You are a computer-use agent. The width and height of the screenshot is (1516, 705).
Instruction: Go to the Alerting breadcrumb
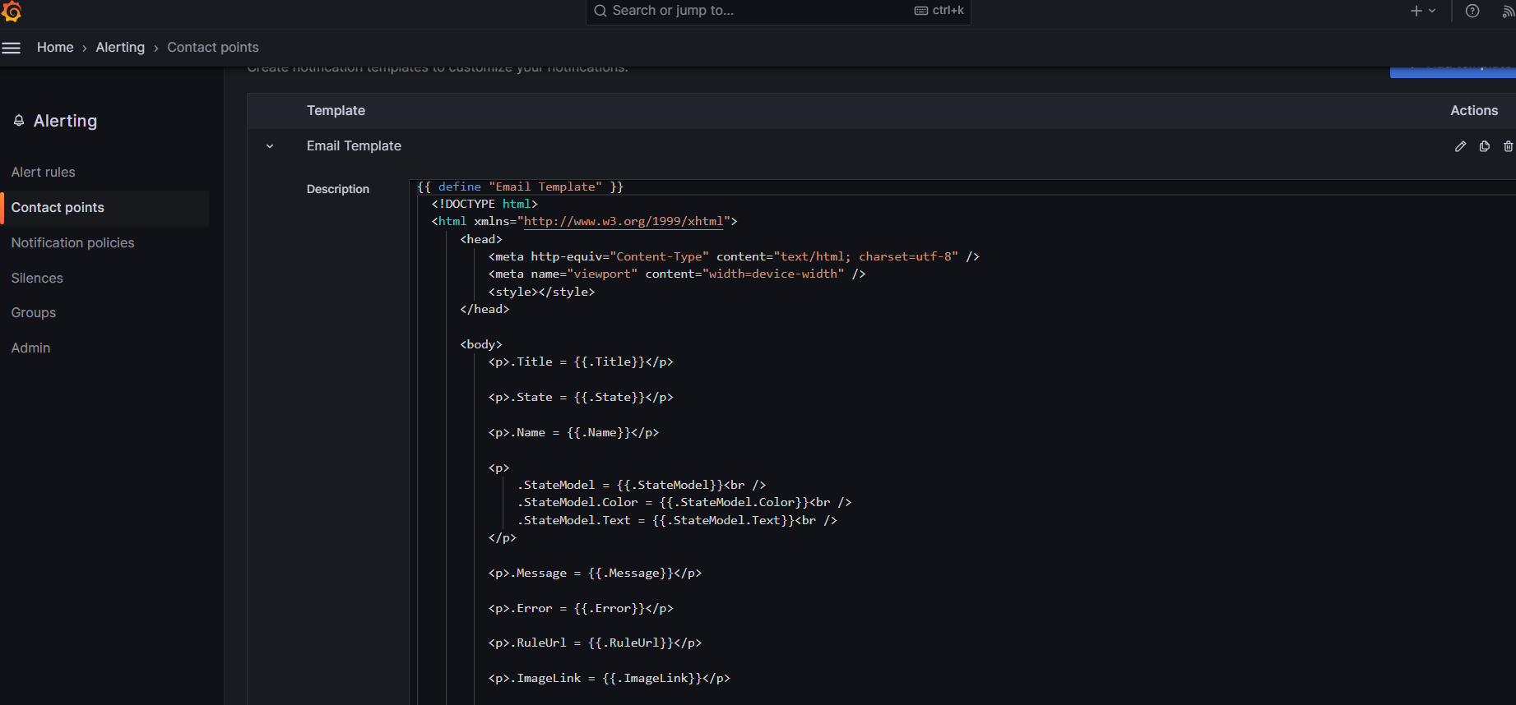pos(120,48)
